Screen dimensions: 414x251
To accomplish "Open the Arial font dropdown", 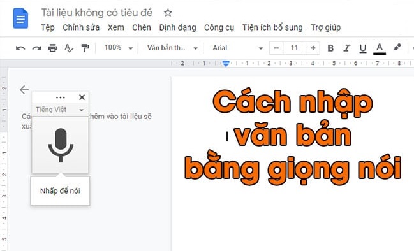I will (x=238, y=48).
